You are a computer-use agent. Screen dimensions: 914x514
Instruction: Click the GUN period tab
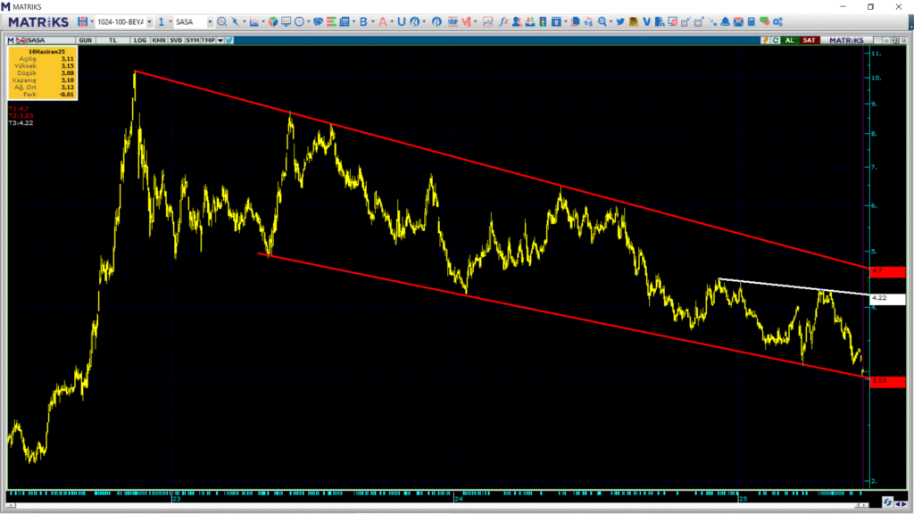(x=86, y=40)
